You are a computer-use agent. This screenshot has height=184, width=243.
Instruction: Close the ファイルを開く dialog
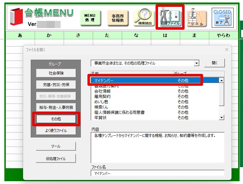pos(226,50)
